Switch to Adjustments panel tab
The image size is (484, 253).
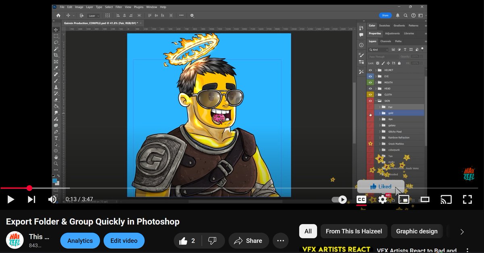pos(392,33)
